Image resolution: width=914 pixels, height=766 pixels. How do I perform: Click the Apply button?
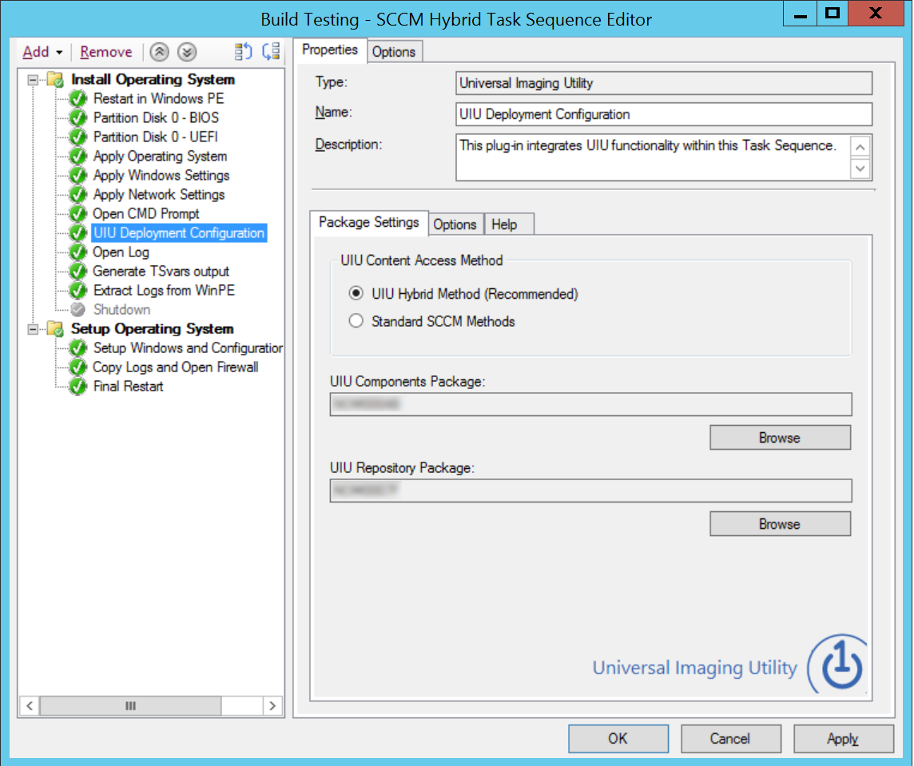(x=844, y=739)
